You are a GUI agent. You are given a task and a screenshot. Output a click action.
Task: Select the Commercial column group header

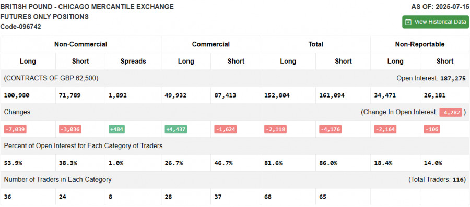pos(211,44)
